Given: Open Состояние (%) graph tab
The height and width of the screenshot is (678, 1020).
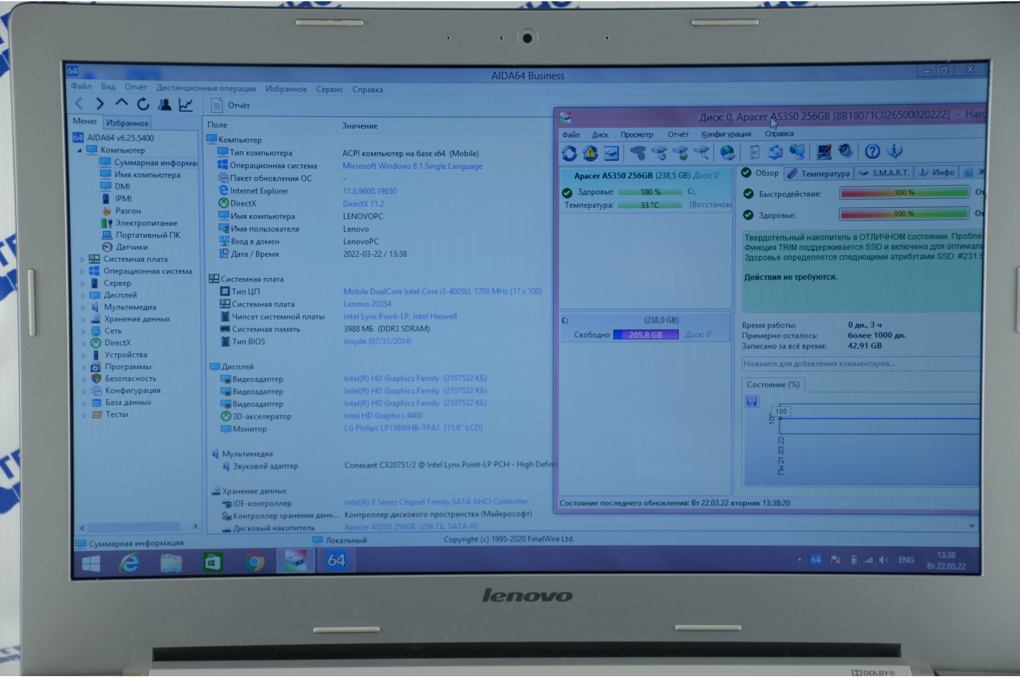Looking at the screenshot, I should [773, 385].
